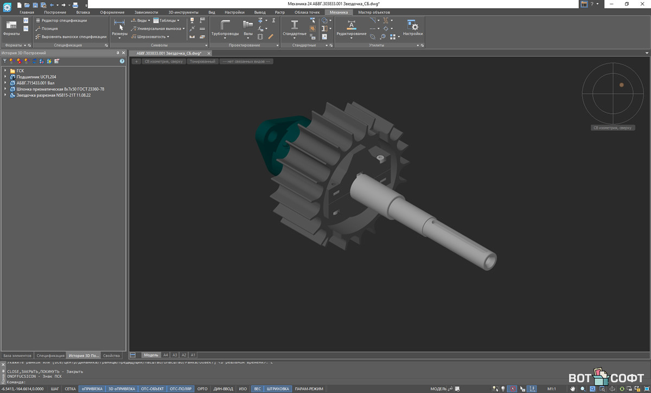Toggle 3D оПРИВЯЗКА mode
The width and height of the screenshot is (651, 393).
point(122,389)
